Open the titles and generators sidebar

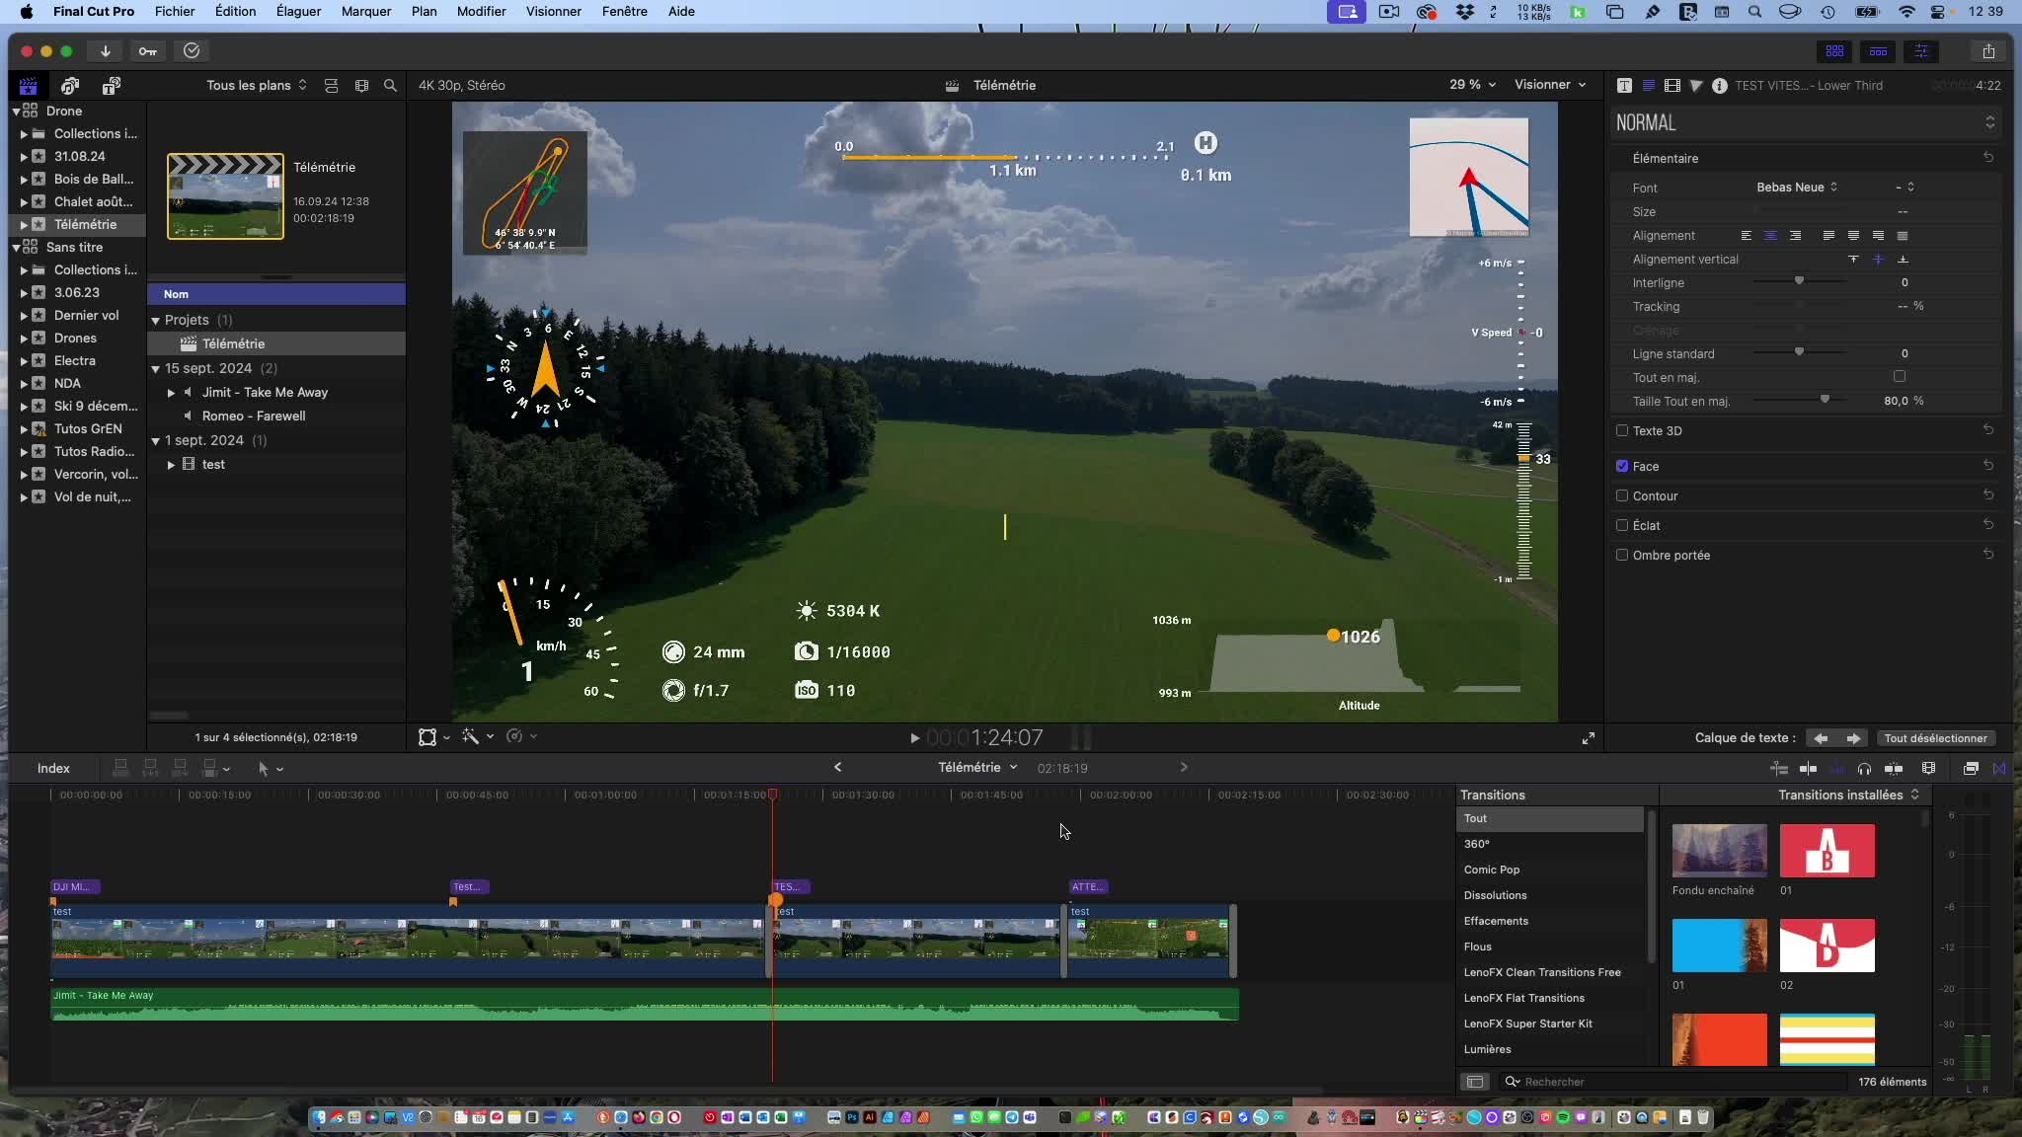point(111,86)
